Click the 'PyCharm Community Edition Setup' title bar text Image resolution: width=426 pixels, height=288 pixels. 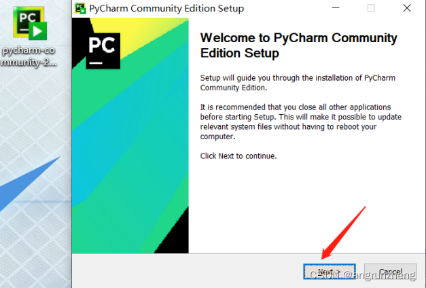[x=166, y=8]
